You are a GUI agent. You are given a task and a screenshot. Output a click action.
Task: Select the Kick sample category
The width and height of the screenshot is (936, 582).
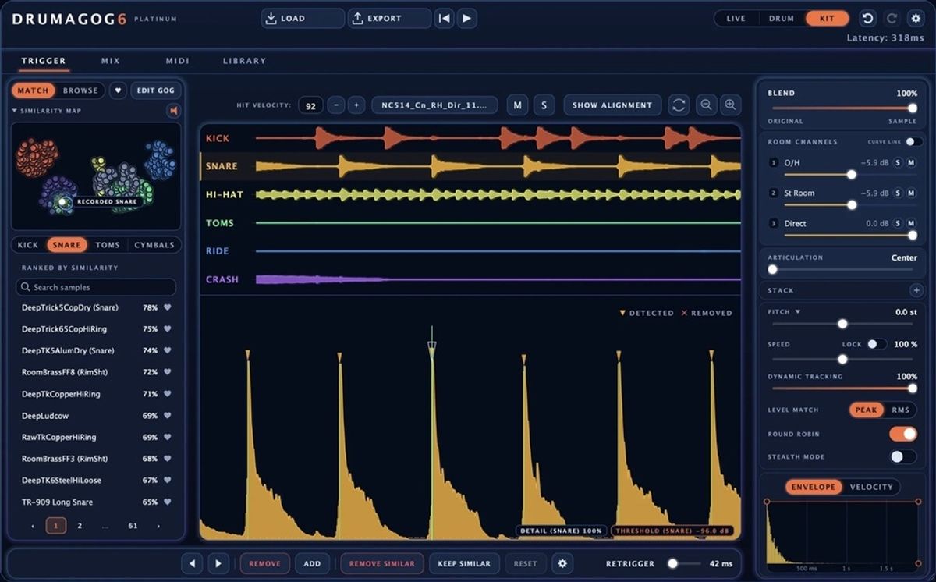(x=28, y=245)
